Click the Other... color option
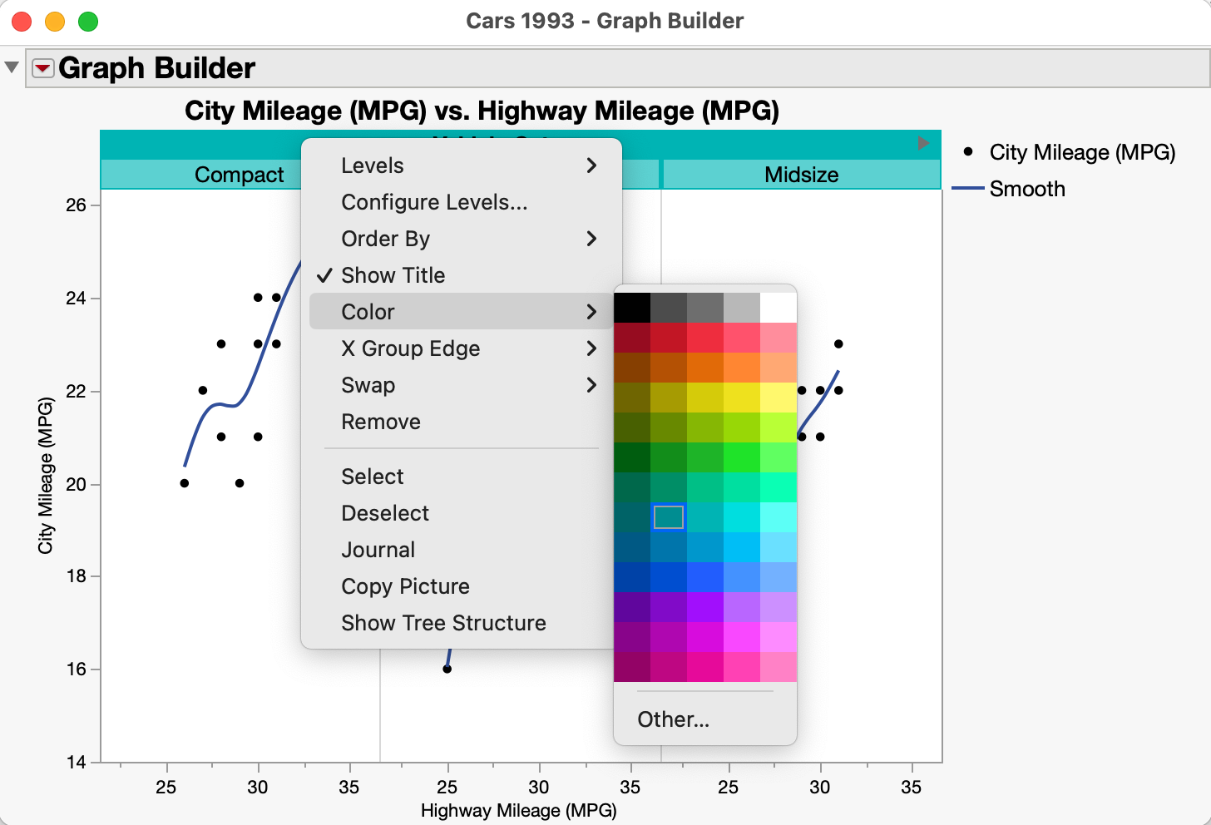This screenshot has width=1211, height=825. [x=672, y=719]
